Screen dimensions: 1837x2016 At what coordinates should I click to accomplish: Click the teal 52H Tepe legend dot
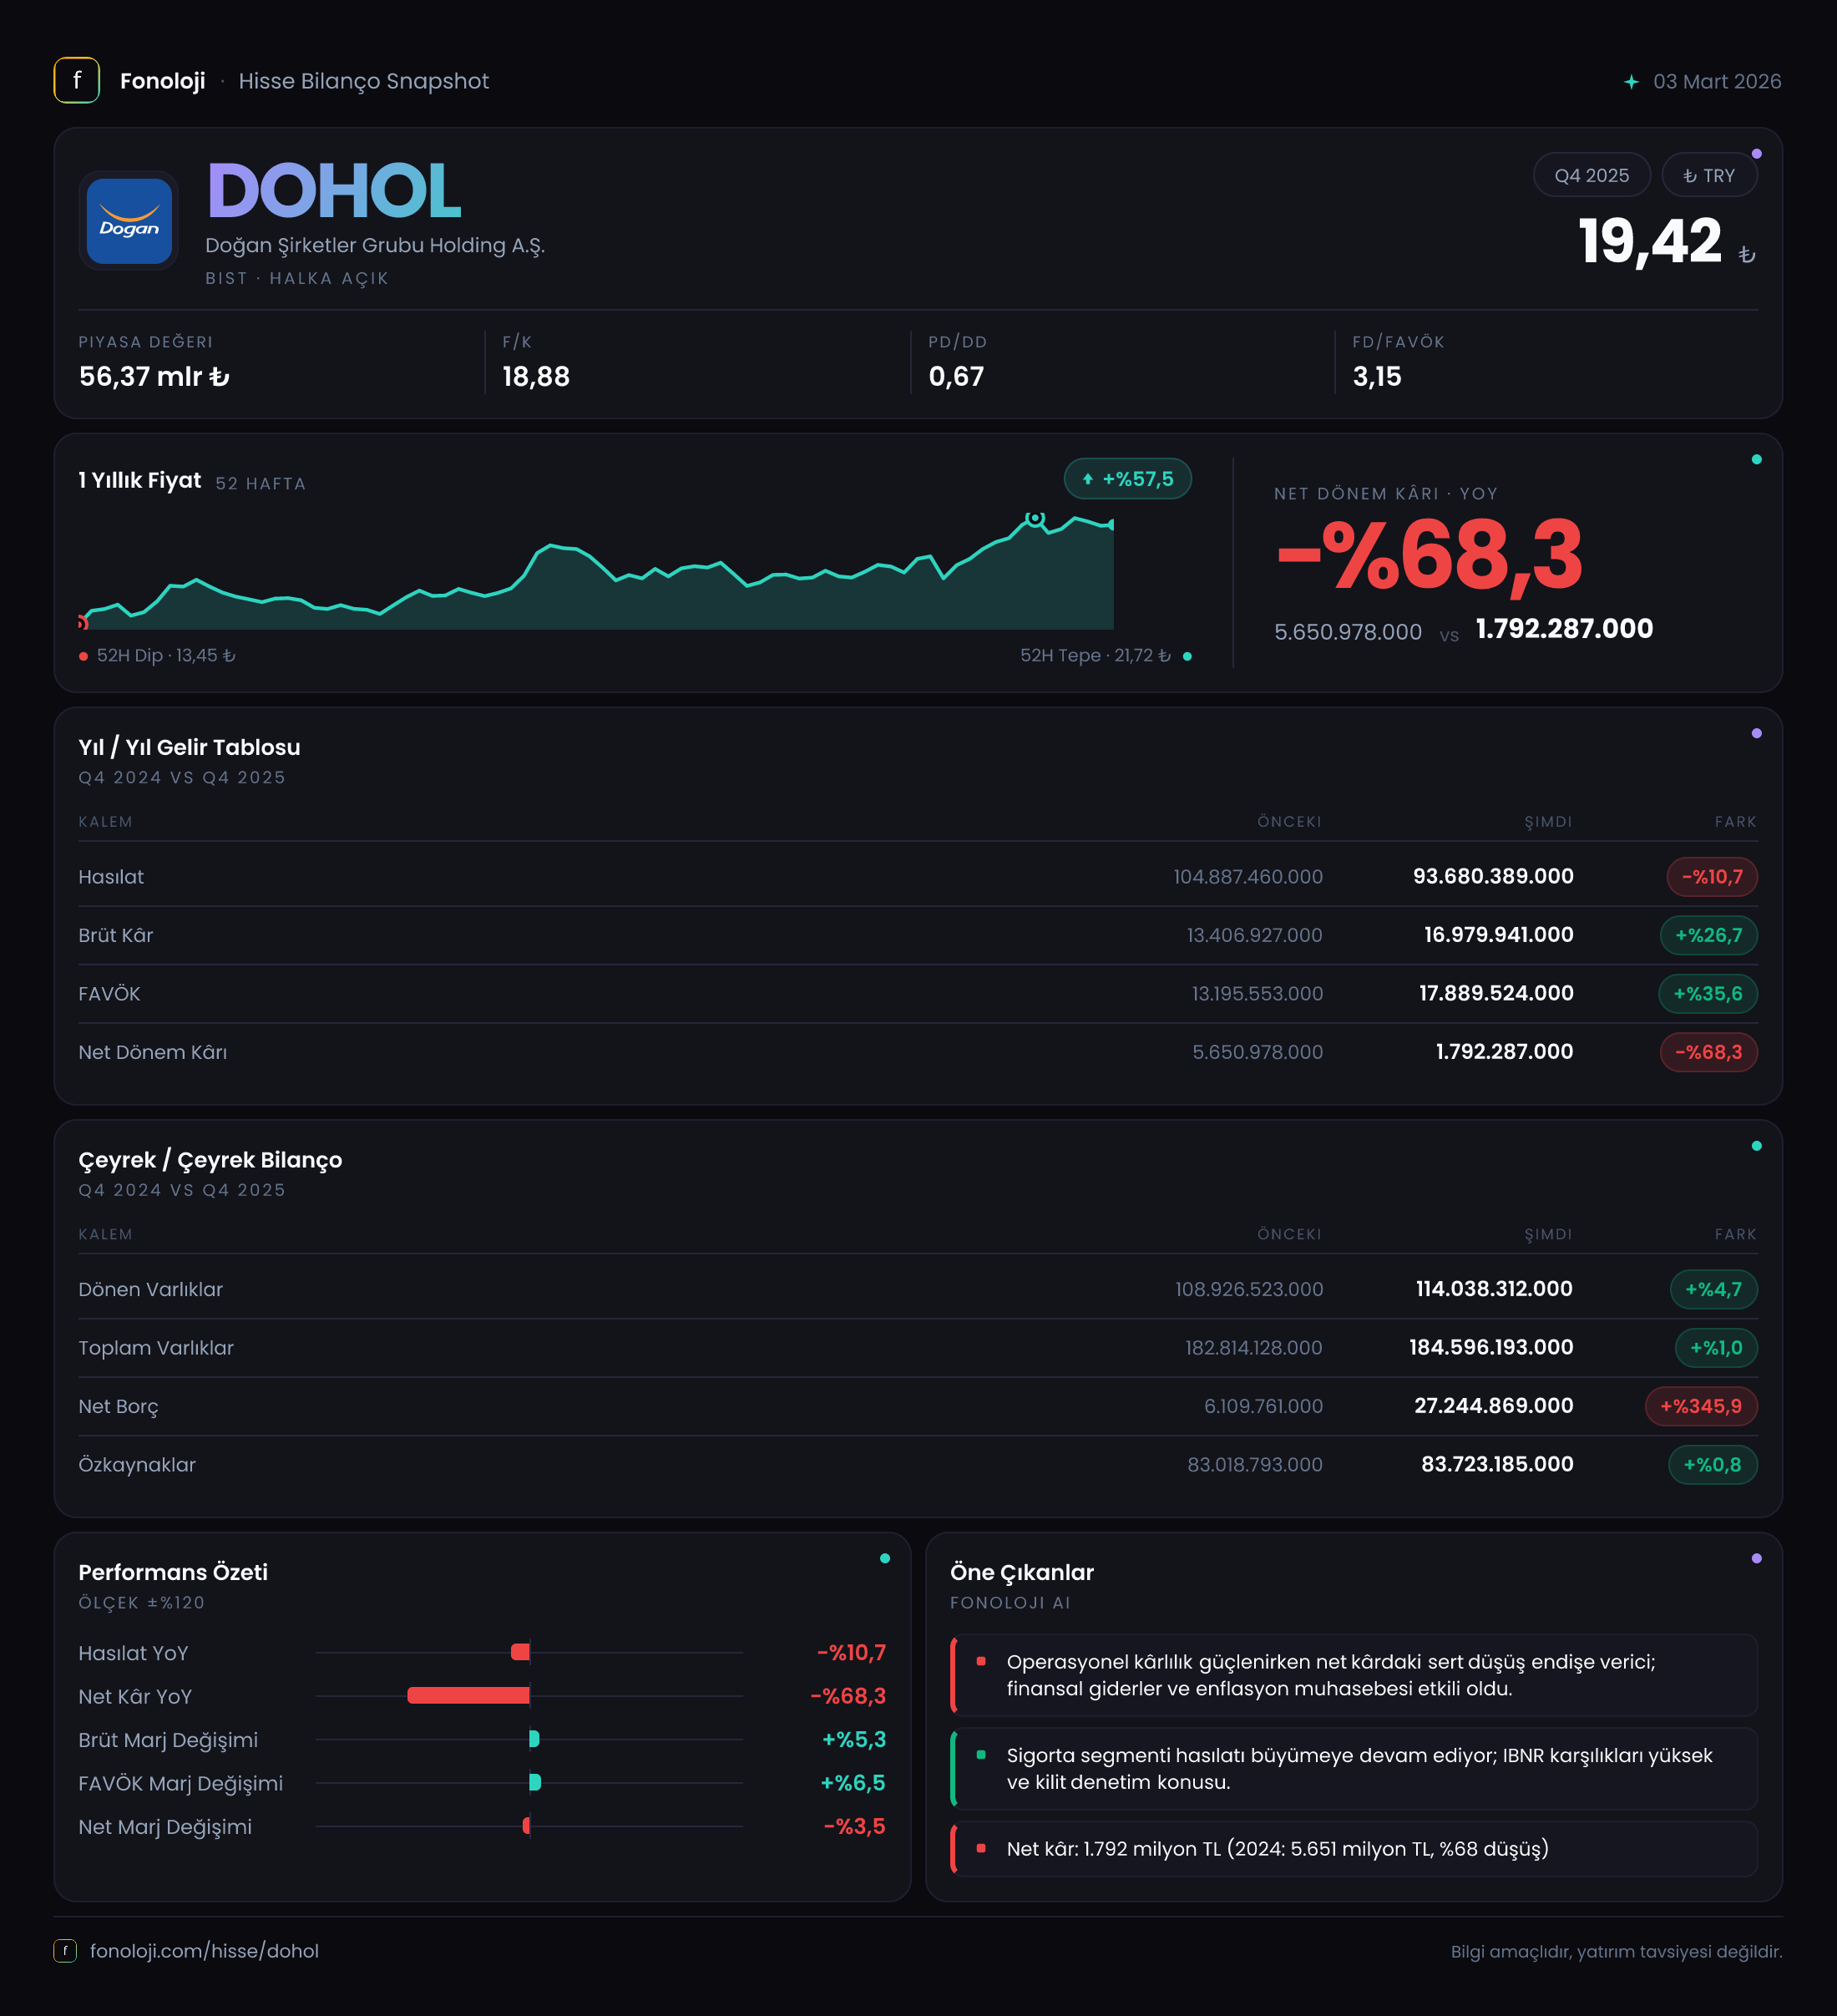[x=1187, y=656]
